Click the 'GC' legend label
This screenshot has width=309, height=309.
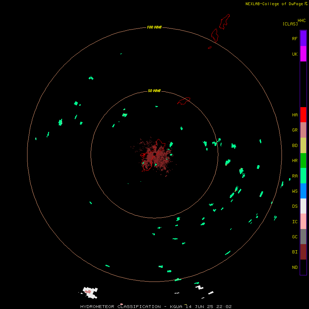tap(295, 237)
